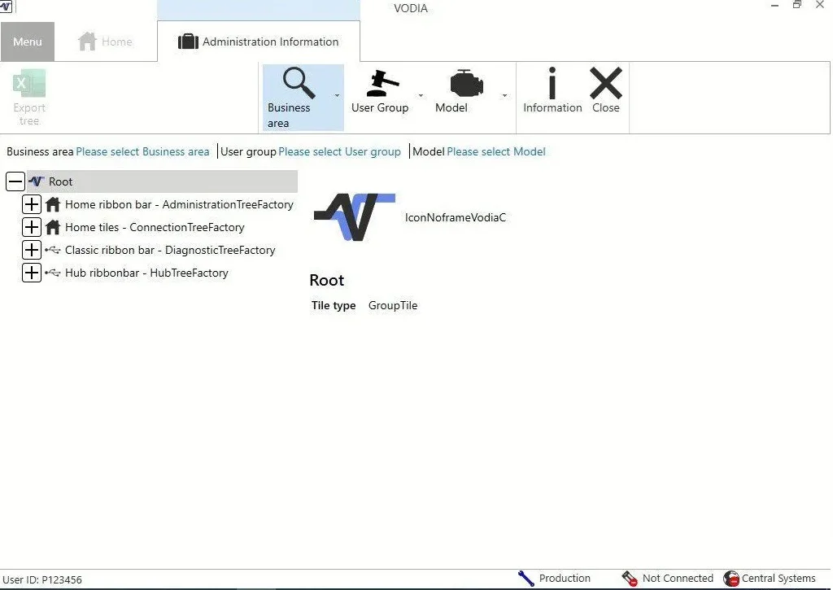
Task: Click Please select Model link
Action: coord(496,151)
